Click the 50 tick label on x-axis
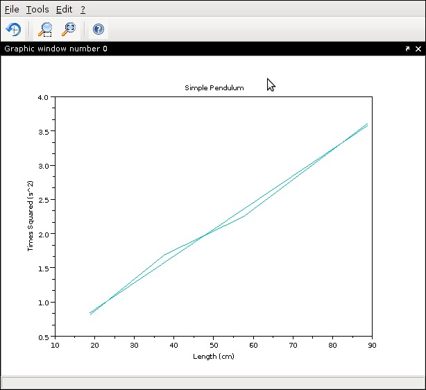The width and height of the screenshot is (426, 390). (214, 345)
